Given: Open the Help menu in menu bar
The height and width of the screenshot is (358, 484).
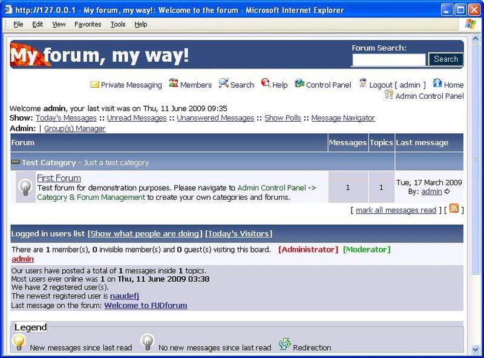Looking at the screenshot, I should (x=141, y=24).
